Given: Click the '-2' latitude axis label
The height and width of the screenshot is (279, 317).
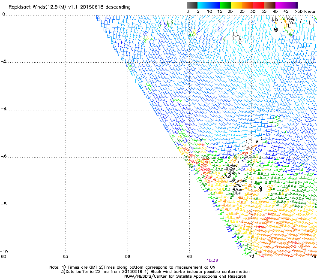Looking at the screenshot, I should point(3,61).
